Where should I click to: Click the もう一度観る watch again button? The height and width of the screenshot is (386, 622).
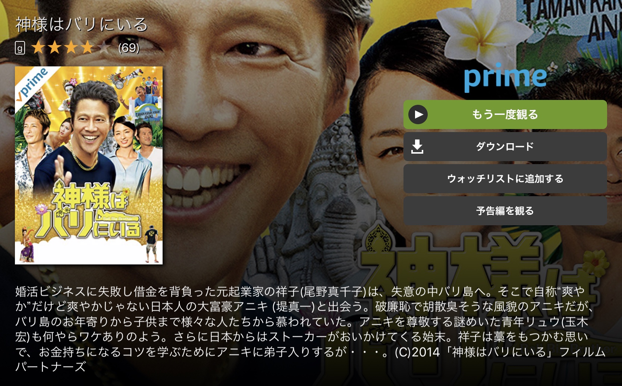505,114
